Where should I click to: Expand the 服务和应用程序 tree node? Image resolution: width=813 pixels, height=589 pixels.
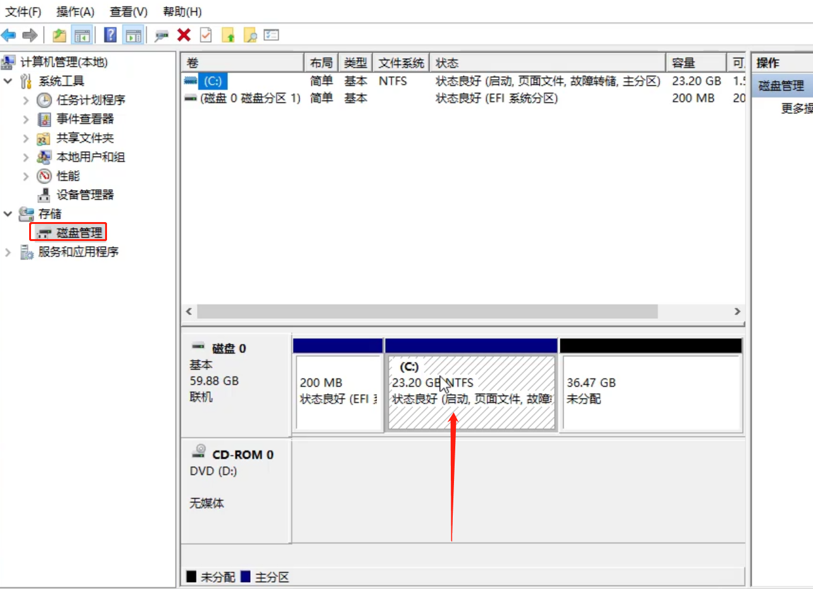[x=8, y=252]
